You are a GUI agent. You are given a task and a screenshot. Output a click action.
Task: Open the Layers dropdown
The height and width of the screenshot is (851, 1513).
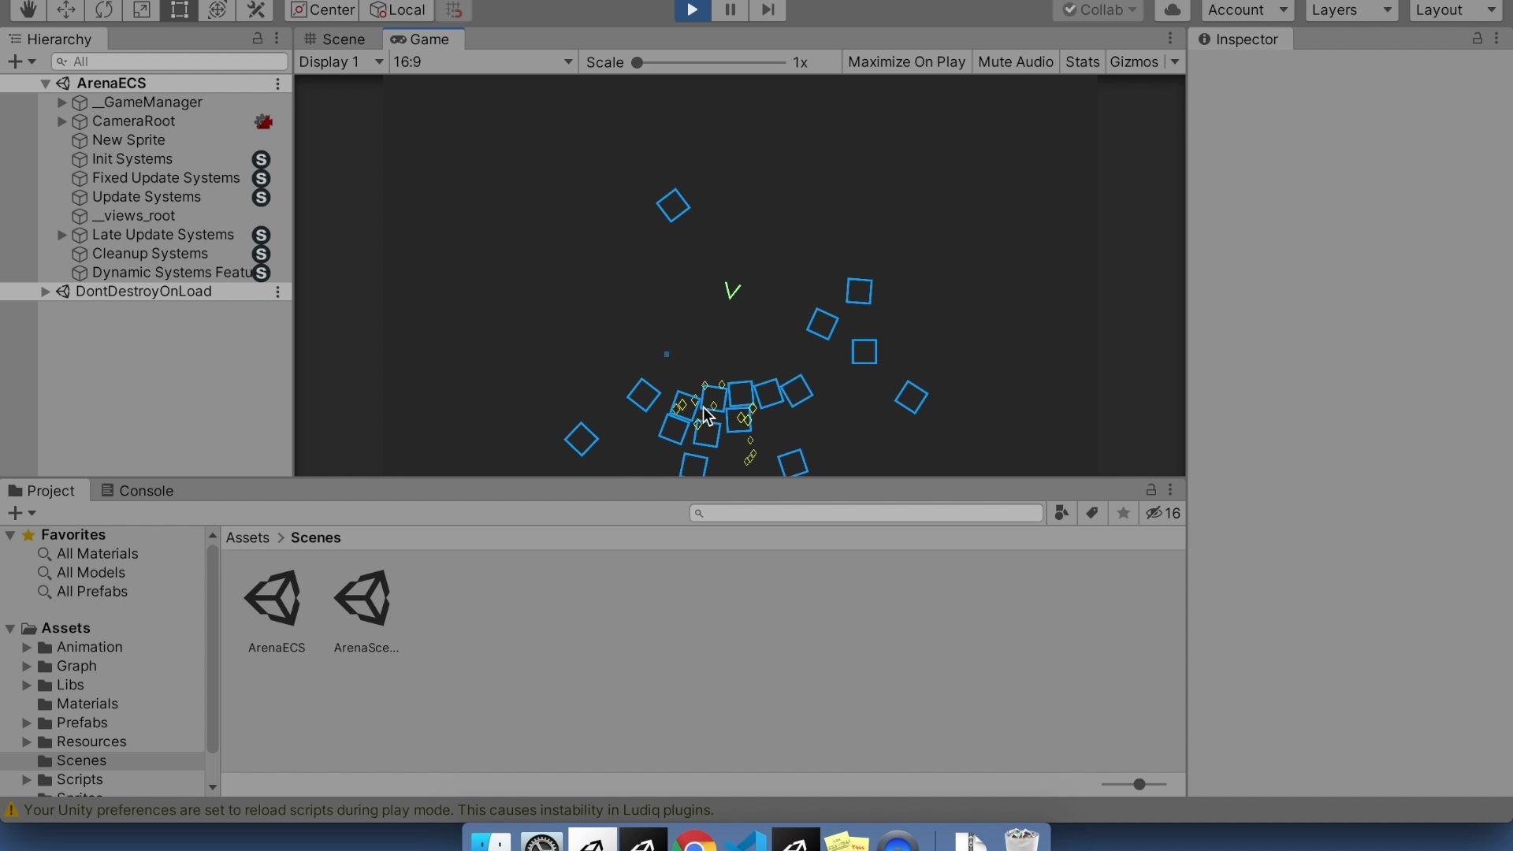[x=1351, y=9]
